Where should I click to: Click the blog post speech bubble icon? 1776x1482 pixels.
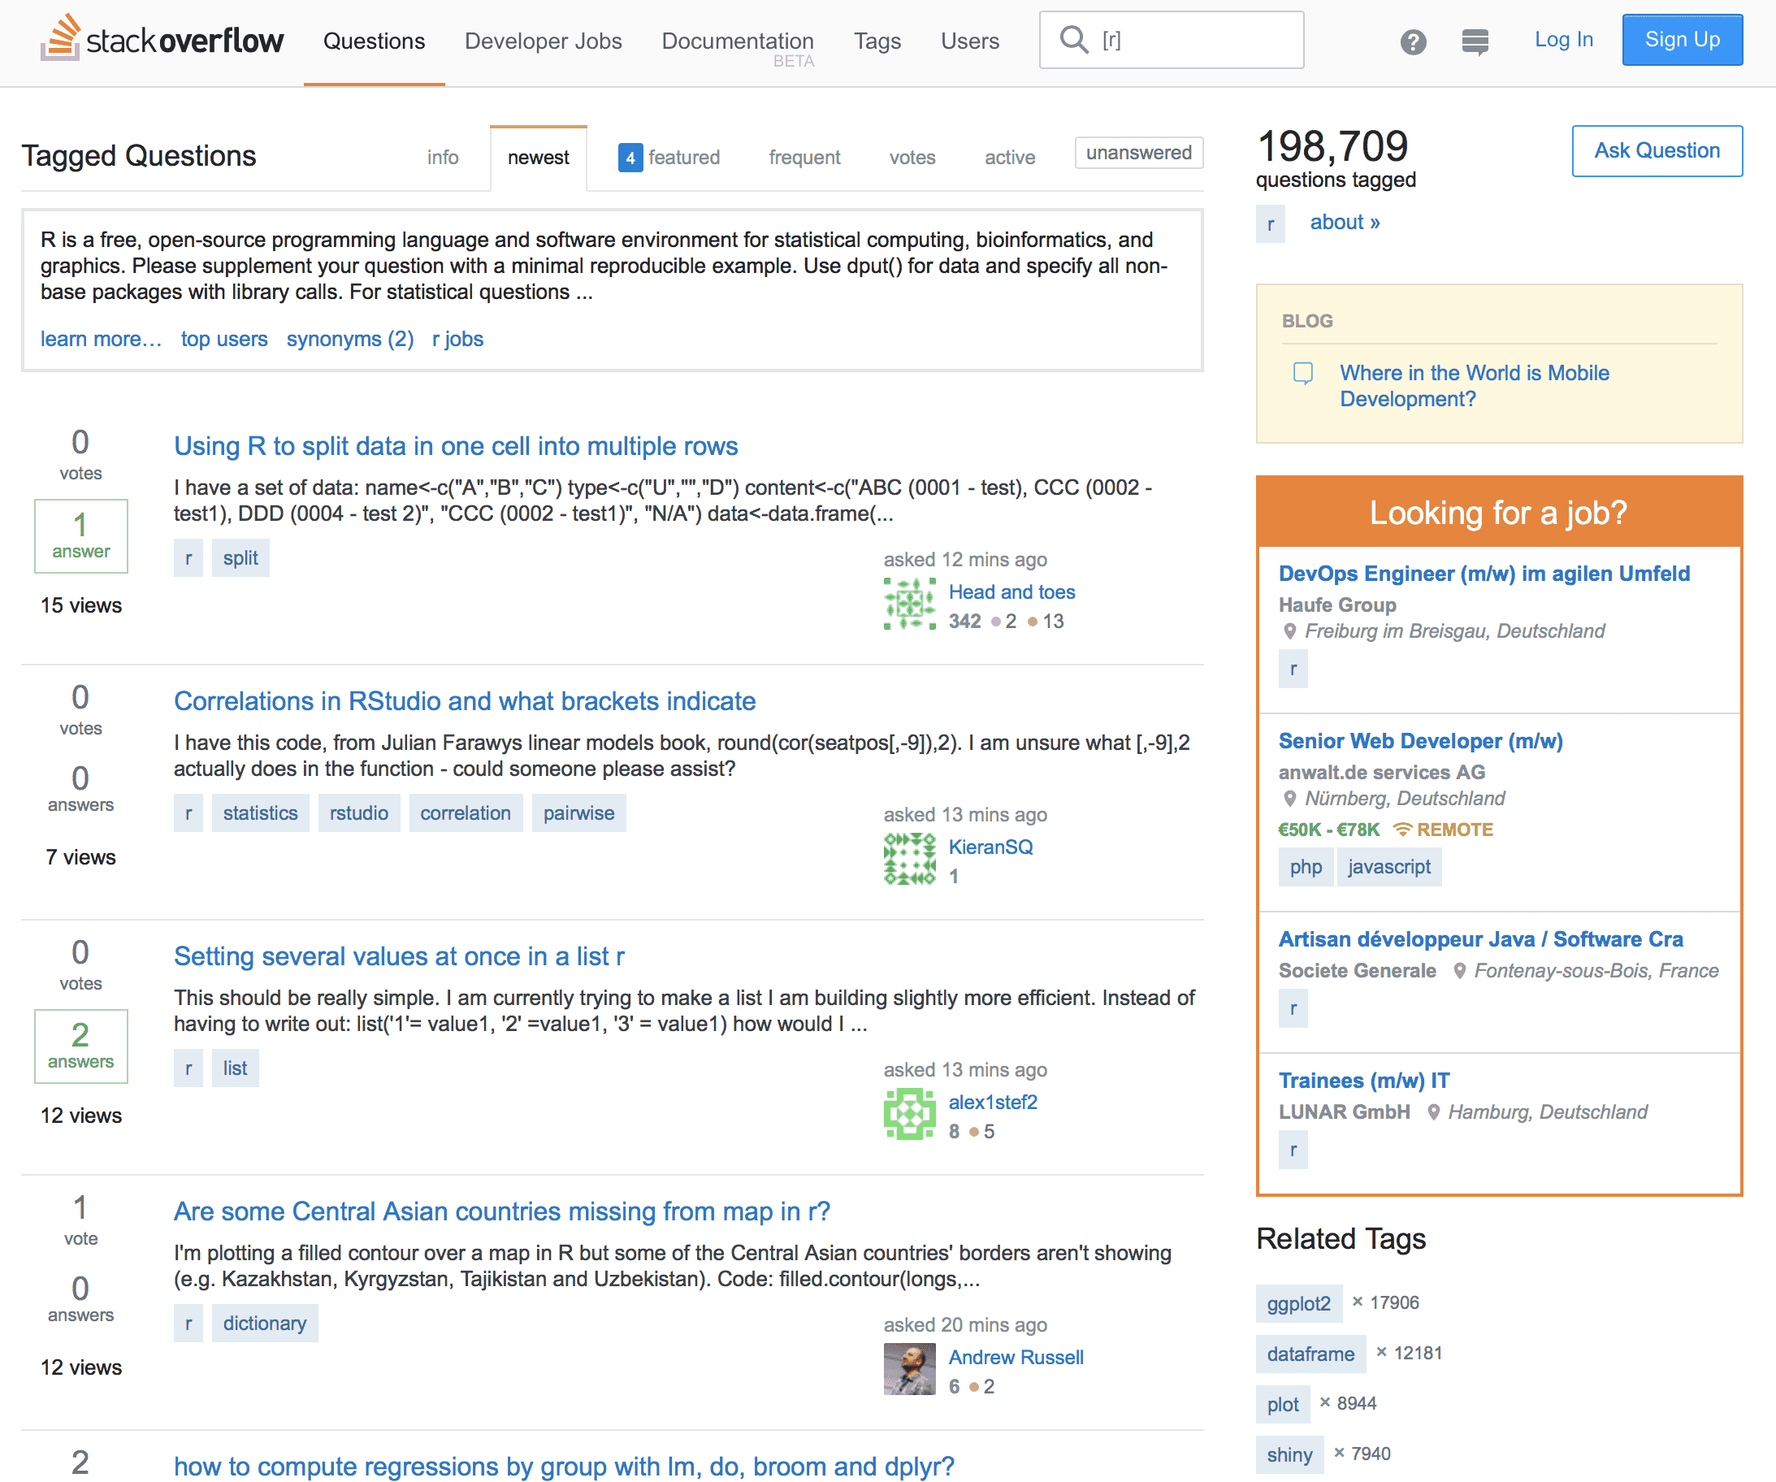1303,373
